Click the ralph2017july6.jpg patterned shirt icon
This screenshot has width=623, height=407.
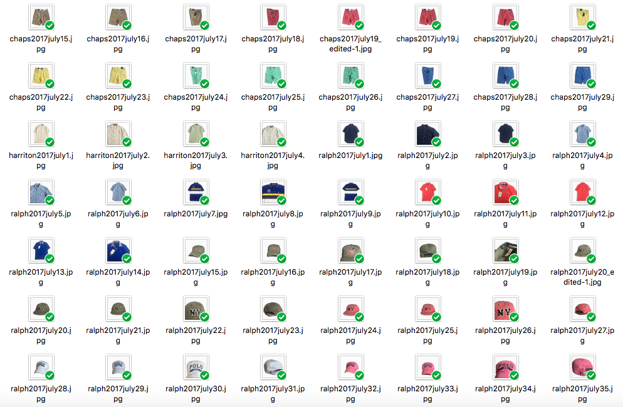(x=118, y=193)
